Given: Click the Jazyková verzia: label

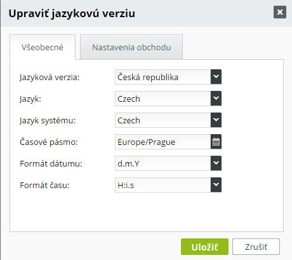Looking at the screenshot, I should 50,78.
